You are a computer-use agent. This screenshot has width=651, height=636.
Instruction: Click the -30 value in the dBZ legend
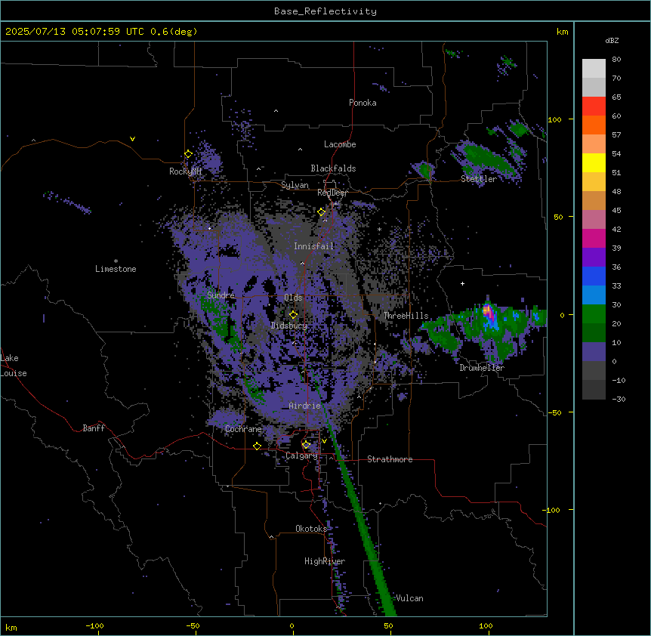click(619, 400)
